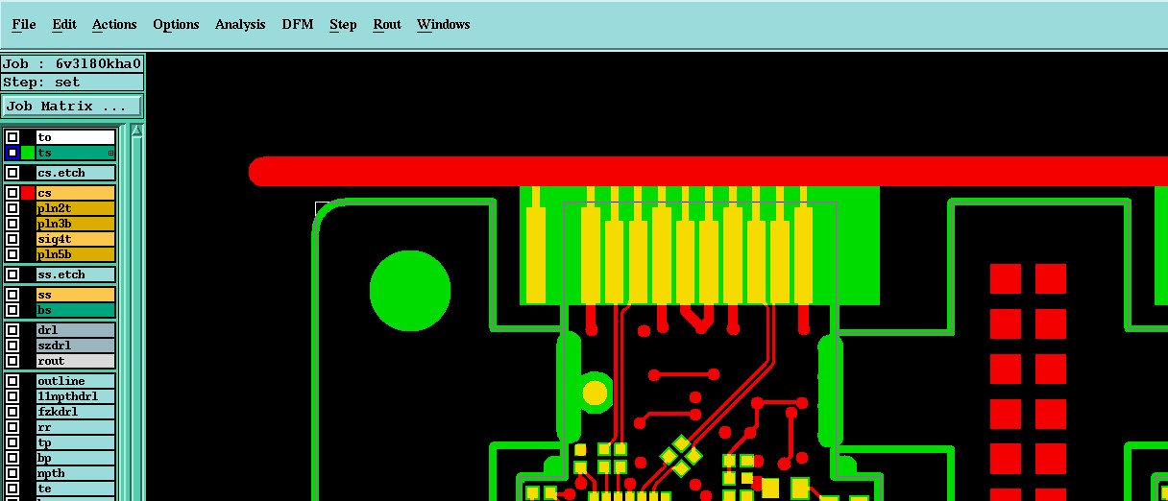The height and width of the screenshot is (501, 1168).
Task: Open the Edit menu
Action: pos(64,24)
